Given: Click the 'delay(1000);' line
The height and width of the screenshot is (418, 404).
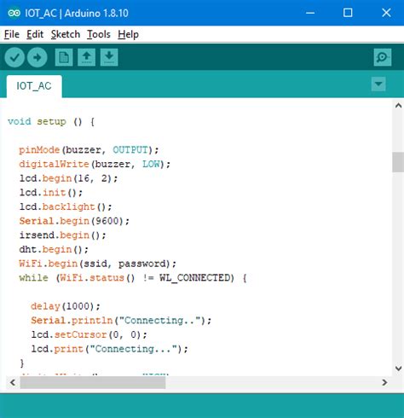Looking at the screenshot, I should pyautogui.click(x=66, y=306).
